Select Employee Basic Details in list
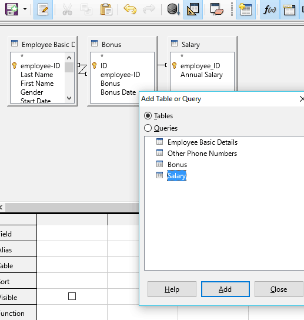 [x=202, y=142]
